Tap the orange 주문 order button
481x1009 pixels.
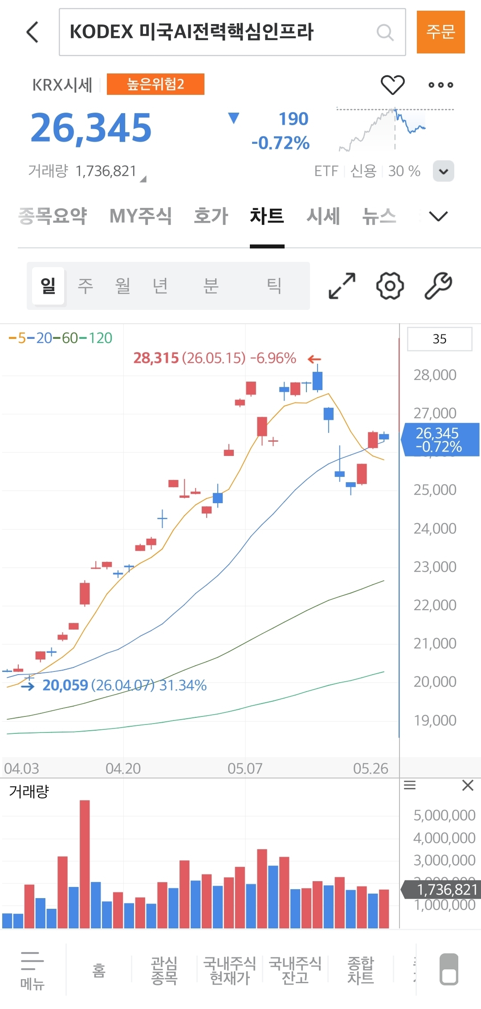point(440,32)
